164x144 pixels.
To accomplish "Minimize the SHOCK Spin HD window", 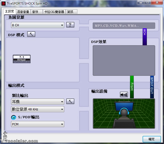I will pos(141,3).
